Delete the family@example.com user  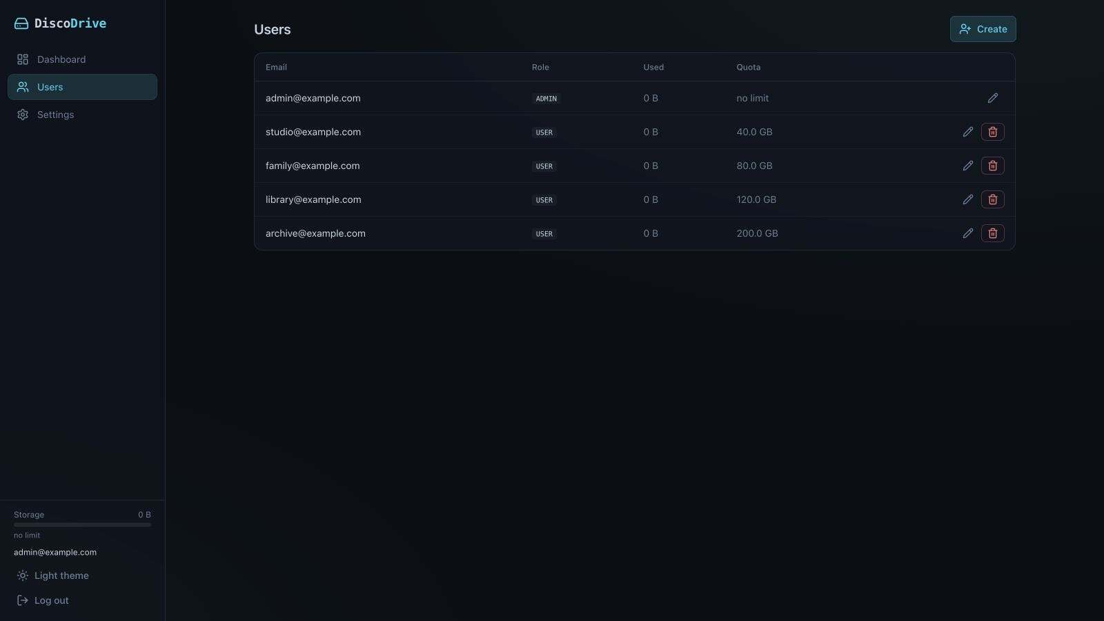992,166
